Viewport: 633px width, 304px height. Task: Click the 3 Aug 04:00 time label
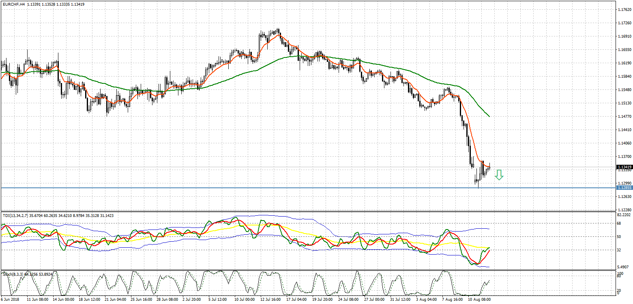click(427, 300)
